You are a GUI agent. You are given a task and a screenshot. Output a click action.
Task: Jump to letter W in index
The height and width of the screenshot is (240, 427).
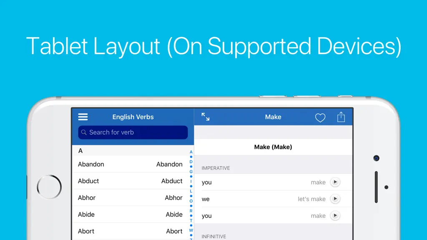click(191, 230)
